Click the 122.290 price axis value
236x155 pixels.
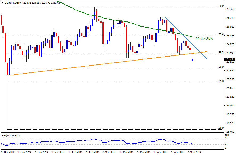pyautogui.click(x=230, y=79)
